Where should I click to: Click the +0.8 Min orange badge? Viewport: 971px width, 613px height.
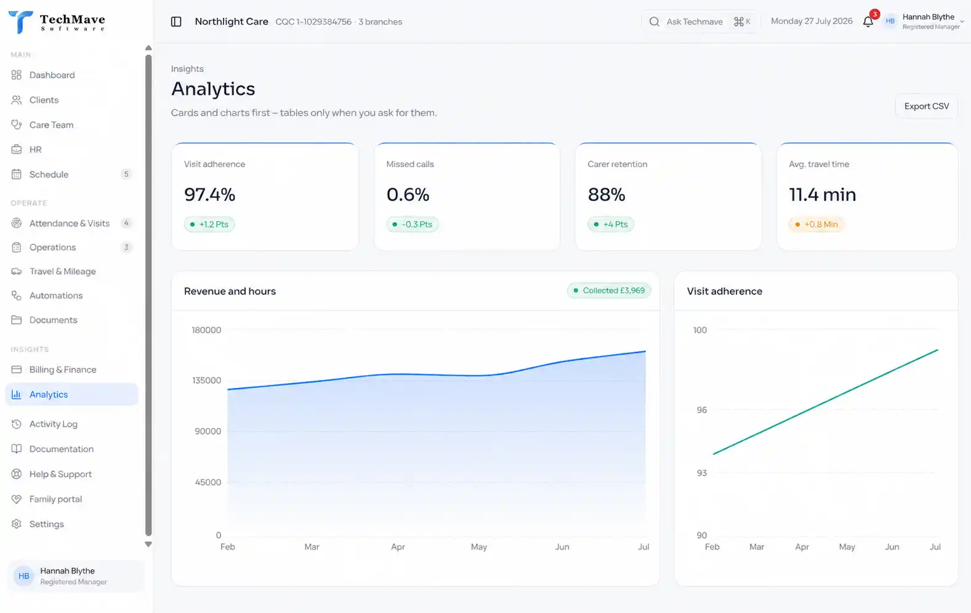point(816,224)
